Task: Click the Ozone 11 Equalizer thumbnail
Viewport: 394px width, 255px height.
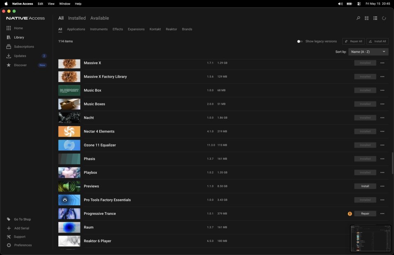Action: [69, 145]
